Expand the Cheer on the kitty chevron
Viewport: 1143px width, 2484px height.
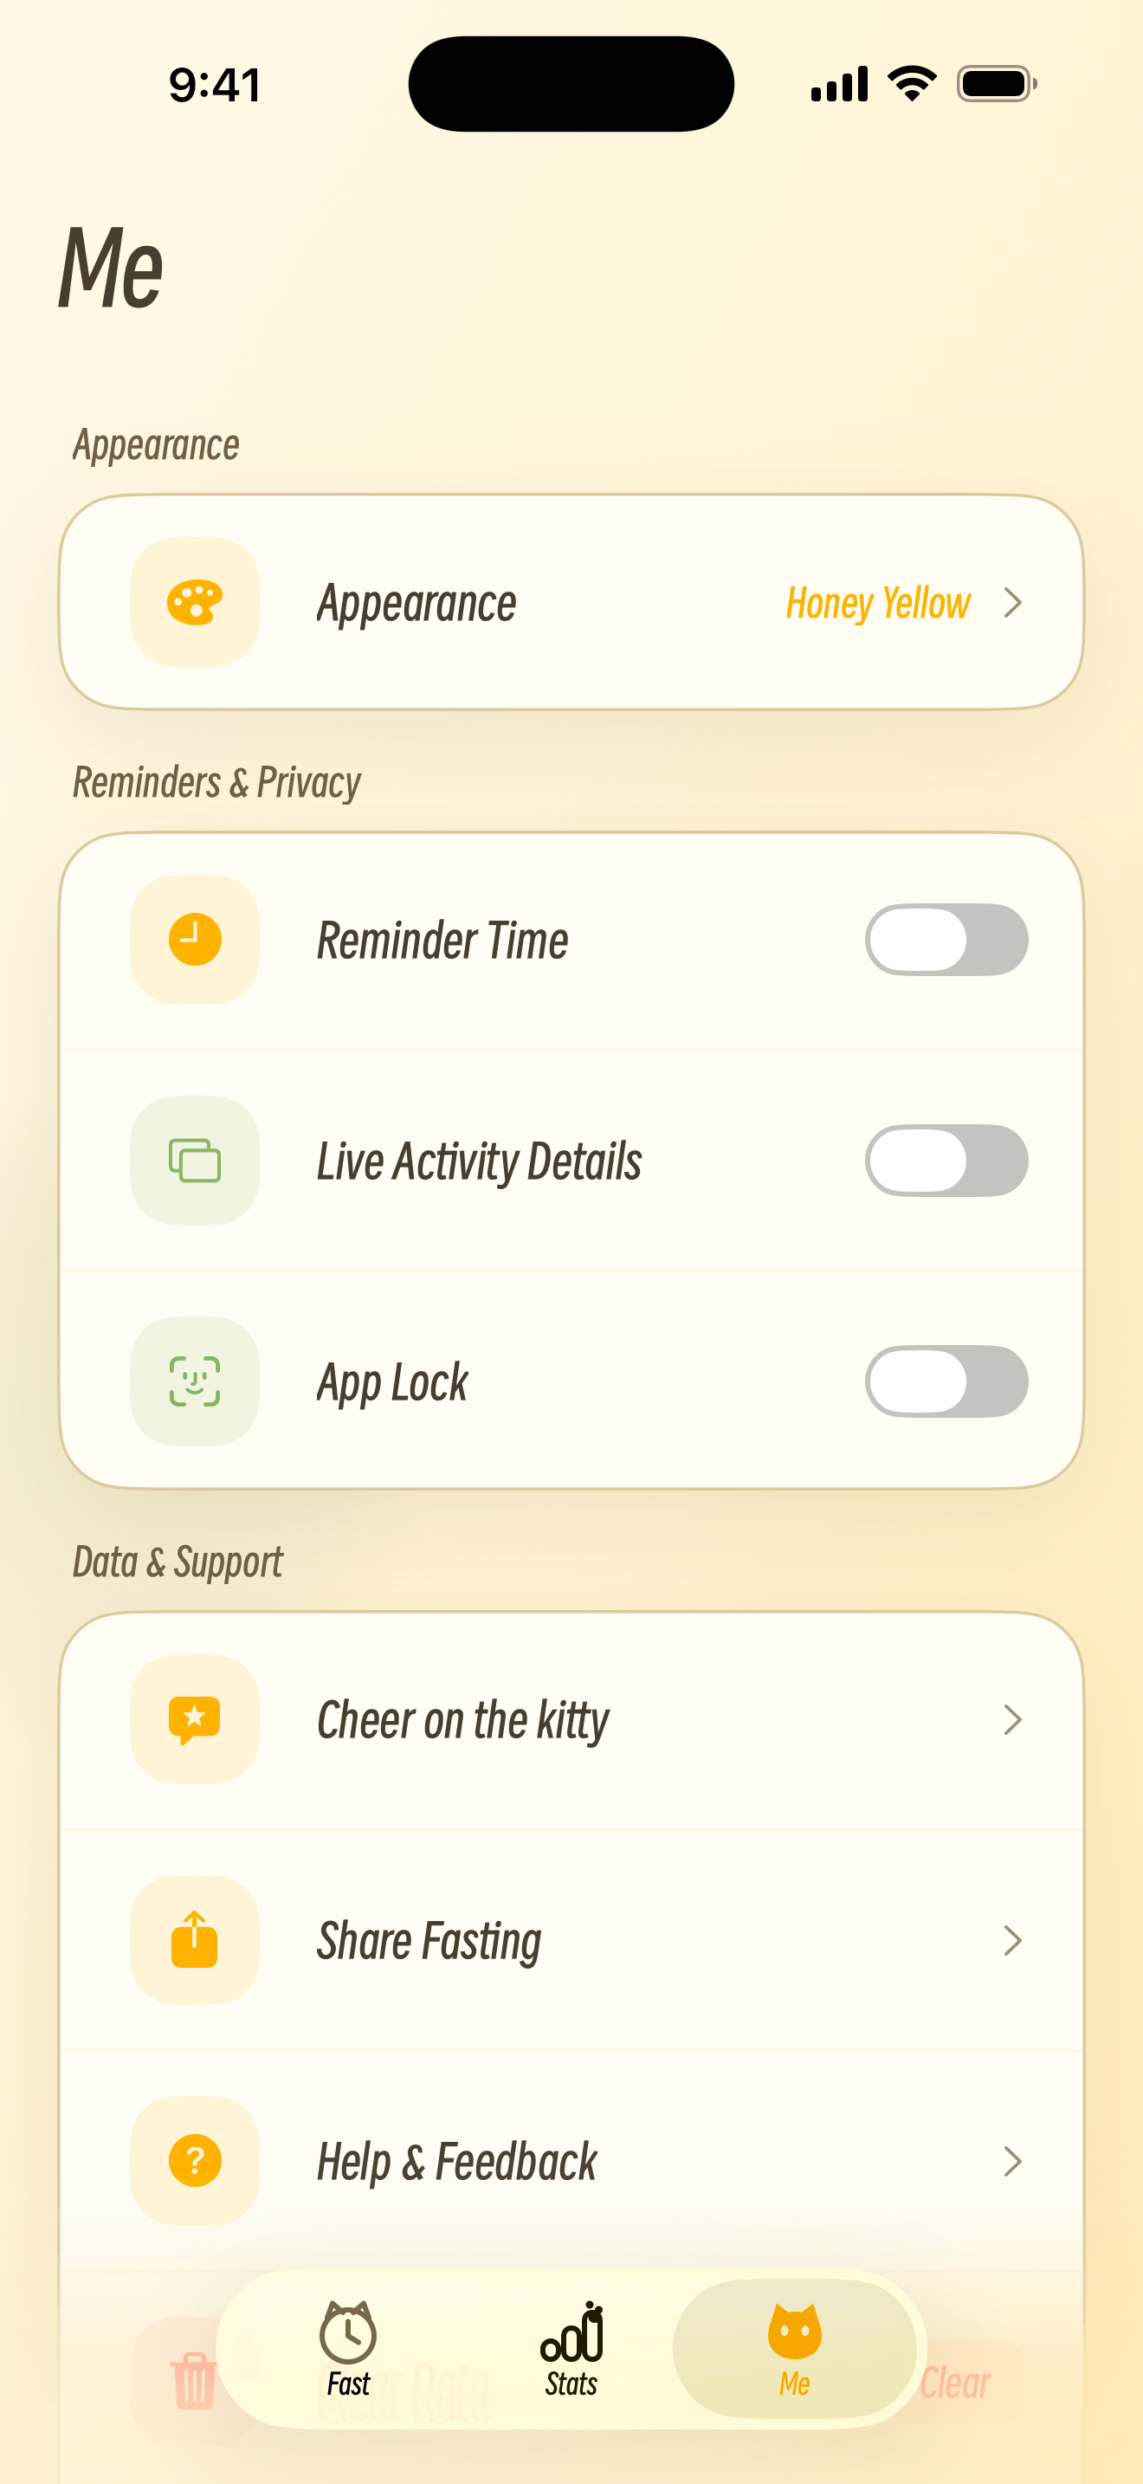click(1012, 1719)
